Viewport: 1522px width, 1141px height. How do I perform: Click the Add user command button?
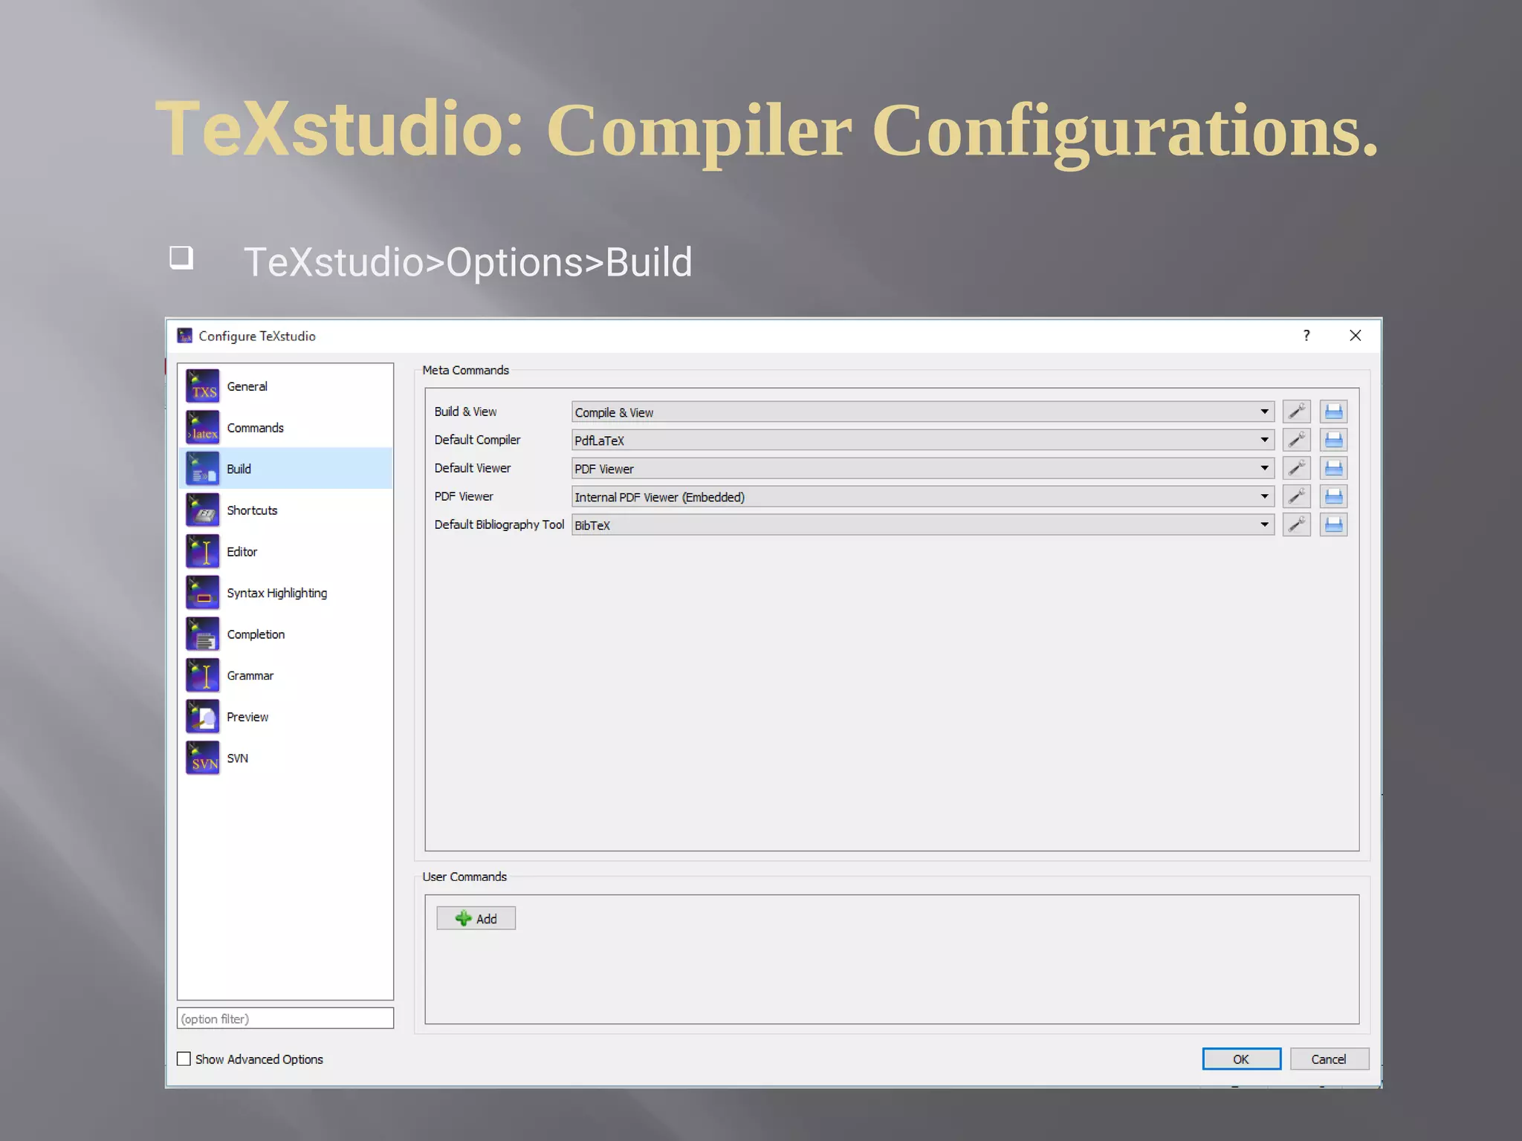[x=476, y=918]
